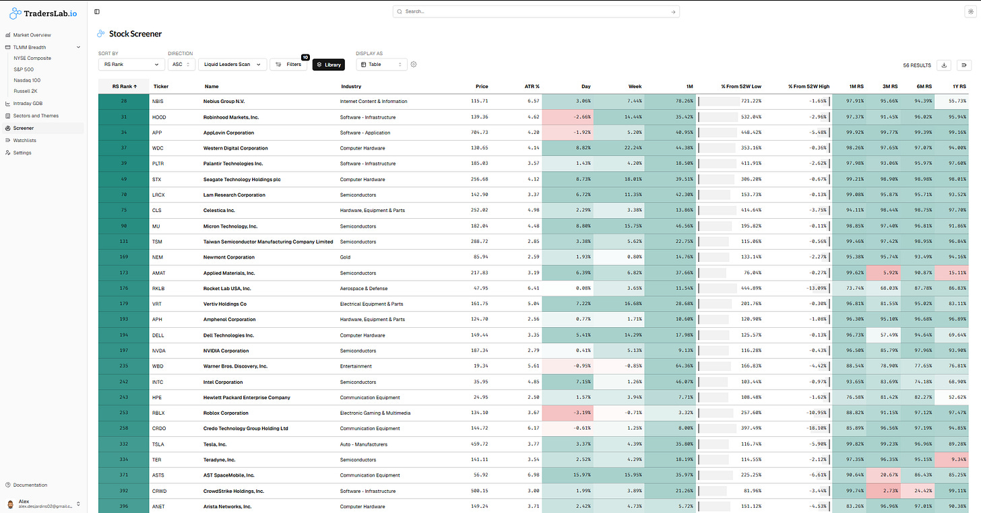Click Tesla, Inc. name

(215, 444)
